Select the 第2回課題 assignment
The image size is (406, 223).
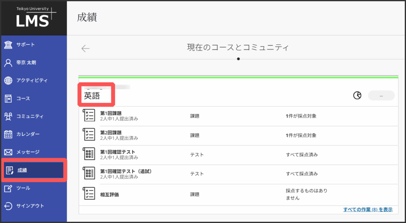point(111,133)
